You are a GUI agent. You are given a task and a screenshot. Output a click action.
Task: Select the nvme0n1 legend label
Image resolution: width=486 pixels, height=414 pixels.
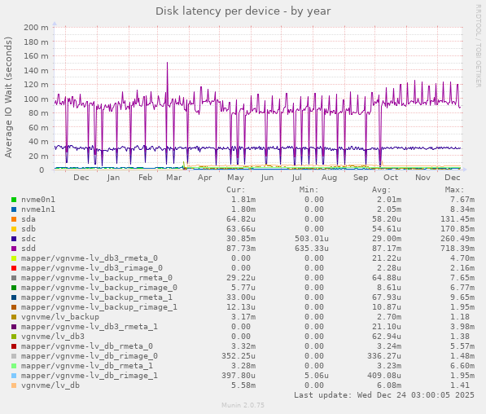pos(38,200)
